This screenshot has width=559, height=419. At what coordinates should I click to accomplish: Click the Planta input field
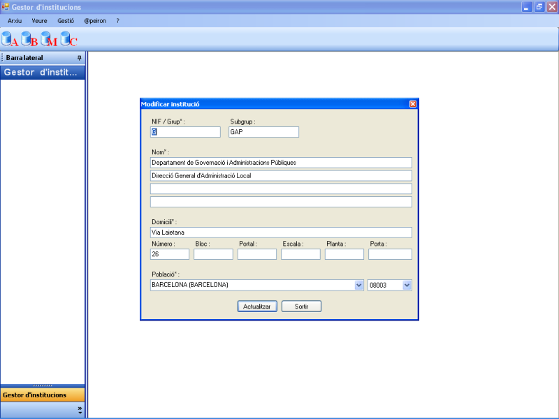(x=344, y=254)
